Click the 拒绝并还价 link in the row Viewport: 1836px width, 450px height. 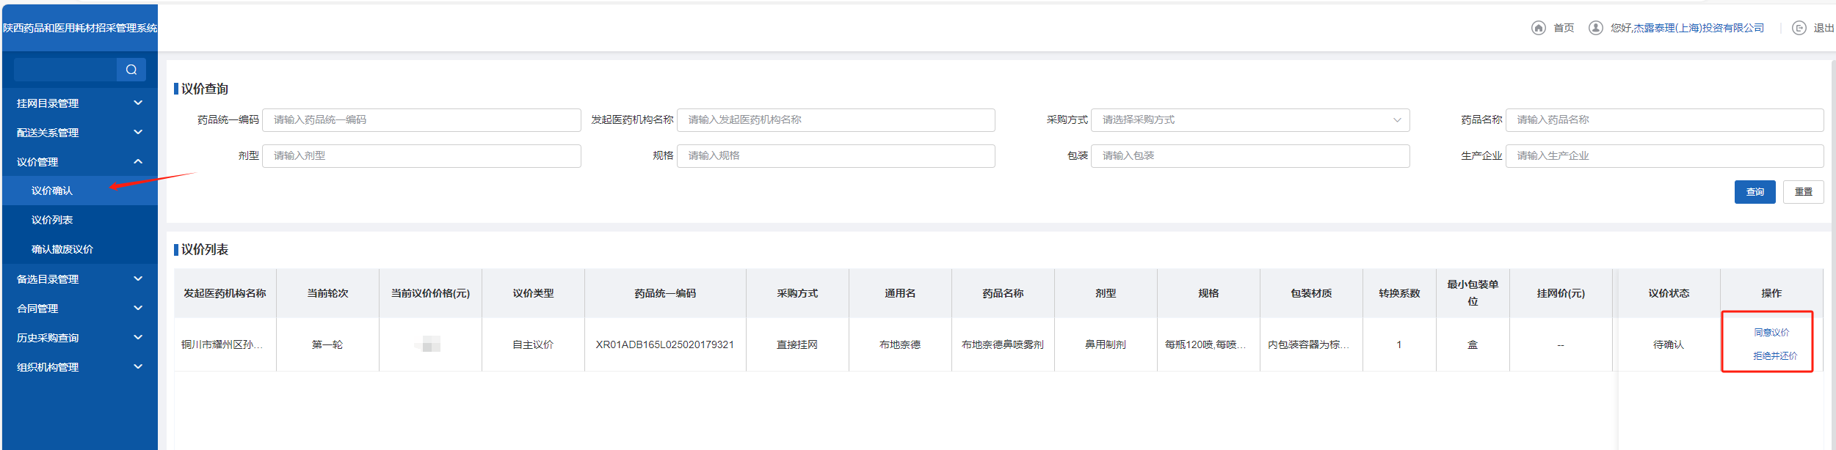(1775, 356)
